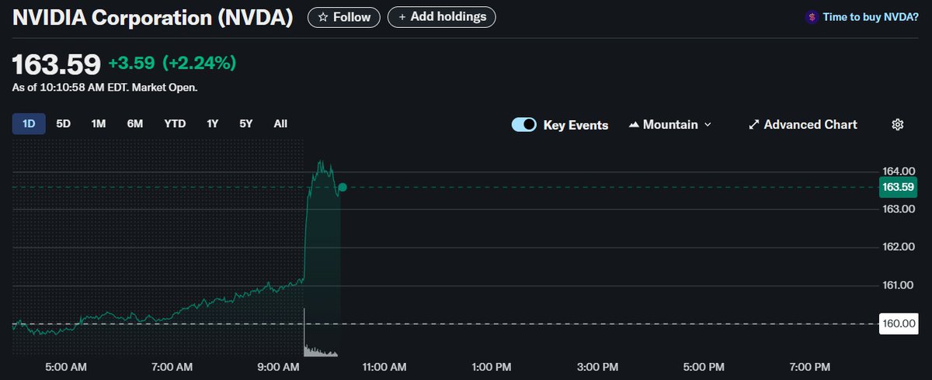The height and width of the screenshot is (380, 932).
Task: Select the 1Y time range
Action: tap(212, 124)
